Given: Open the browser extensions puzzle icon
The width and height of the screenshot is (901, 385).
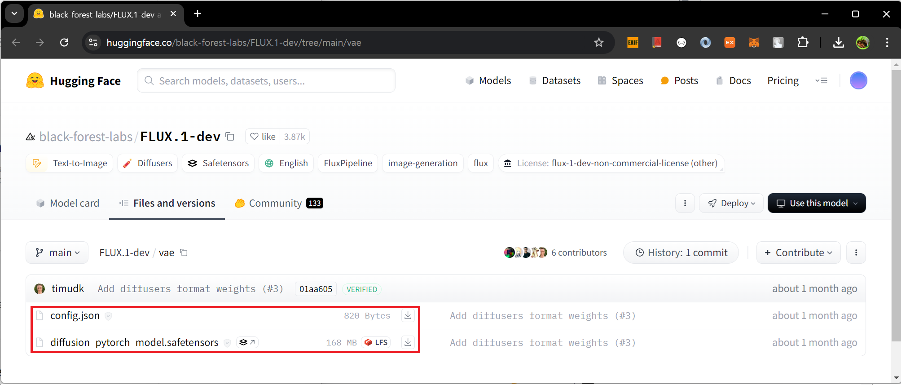Looking at the screenshot, I should coord(803,43).
